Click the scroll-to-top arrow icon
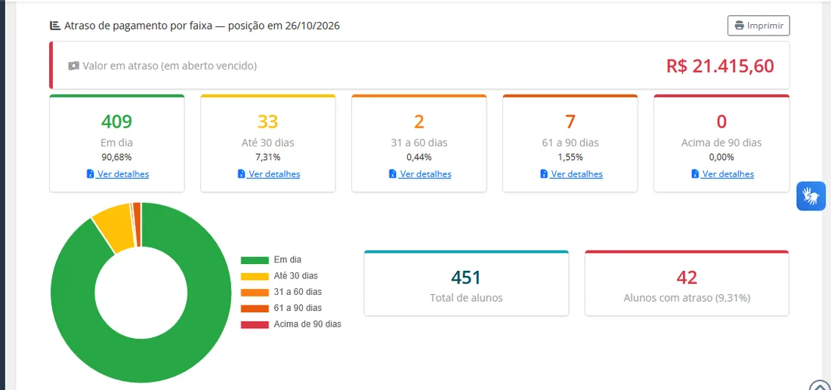The image size is (831, 390). (820, 385)
